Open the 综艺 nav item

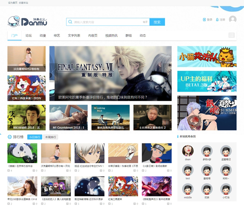pyautogui.click(x=57, y=36)
